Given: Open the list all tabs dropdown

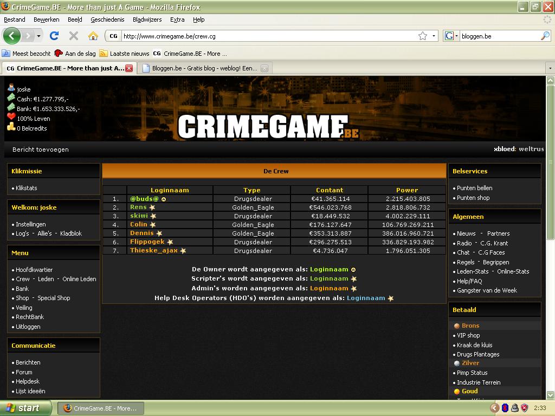Looking at the screenshot, I should 550,68.
